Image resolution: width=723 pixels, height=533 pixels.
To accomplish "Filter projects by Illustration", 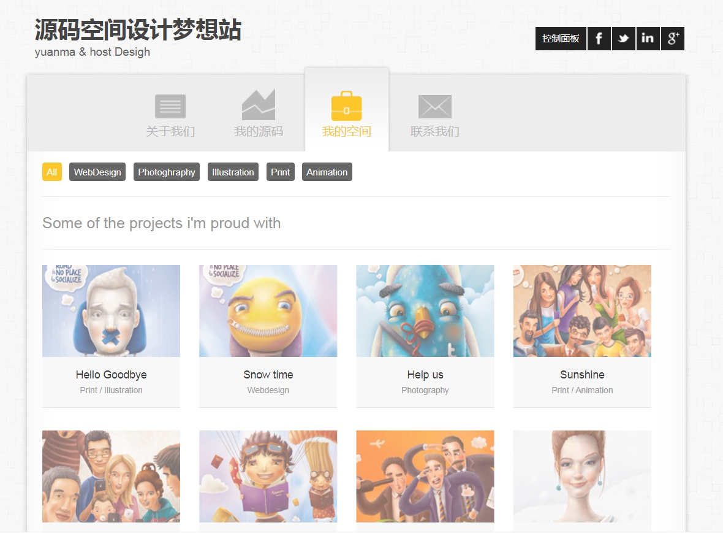I will 233,172.
